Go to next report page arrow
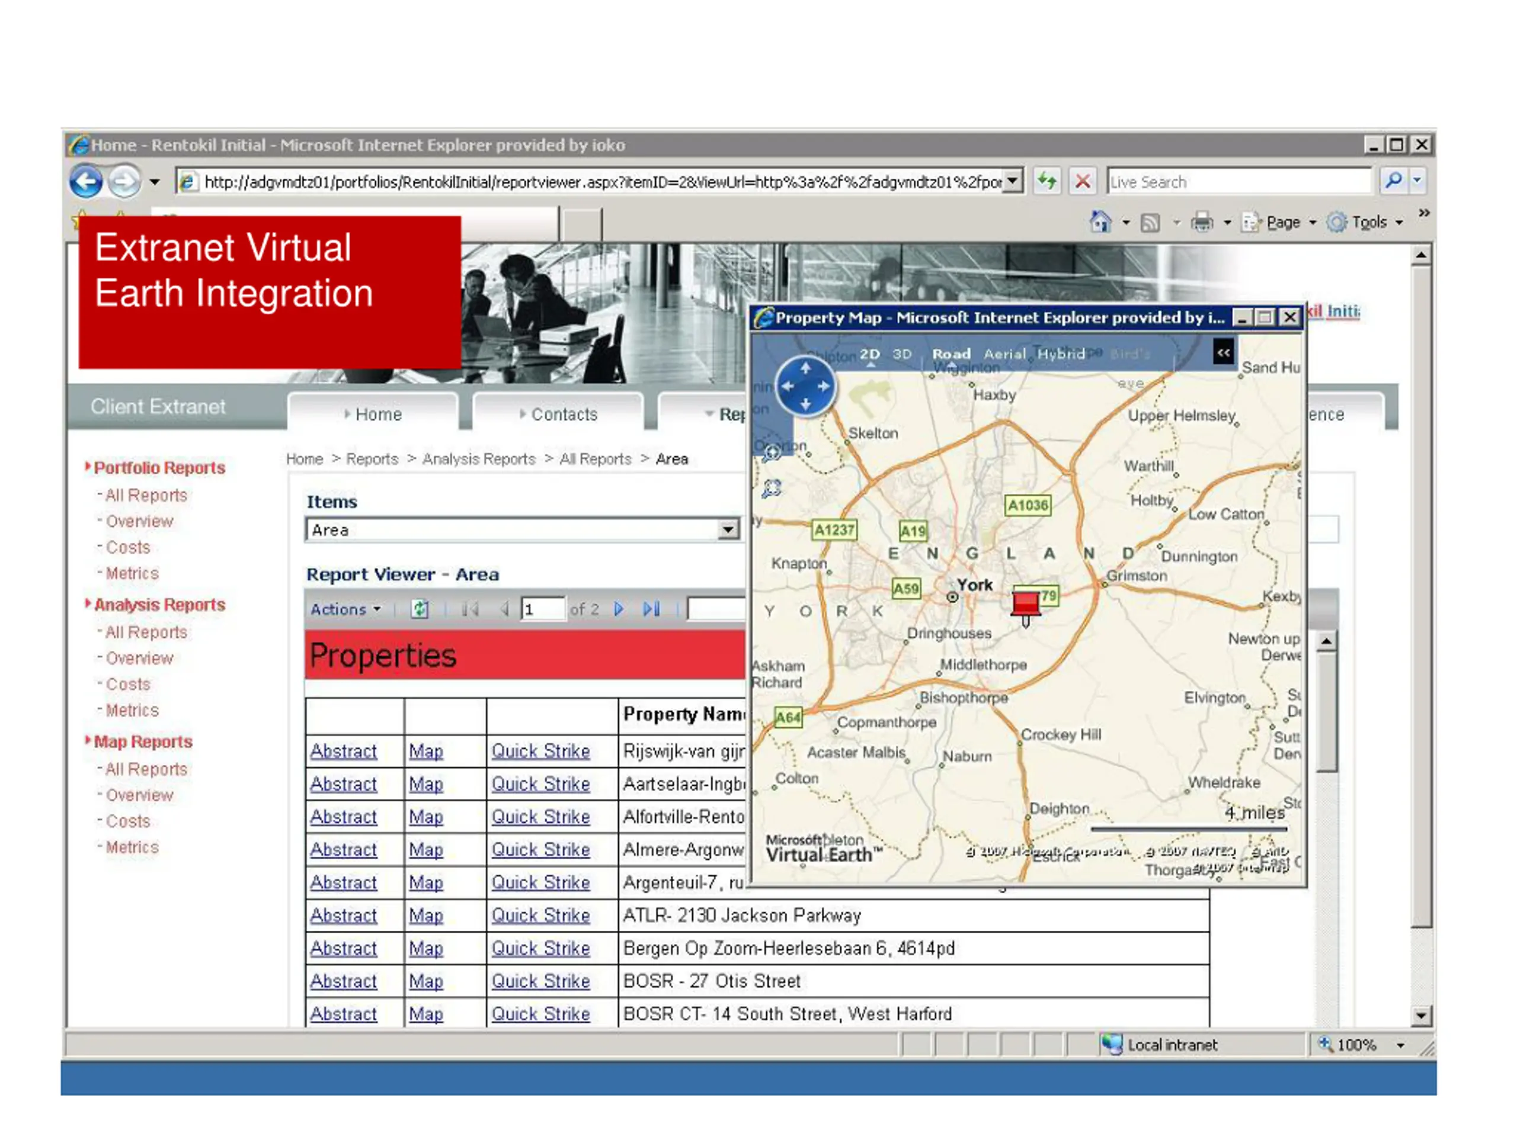The image size is (1517, 1137). 619,609
